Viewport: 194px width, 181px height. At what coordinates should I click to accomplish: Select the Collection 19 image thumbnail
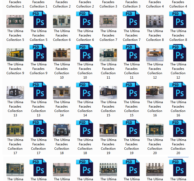click(108, 130)
